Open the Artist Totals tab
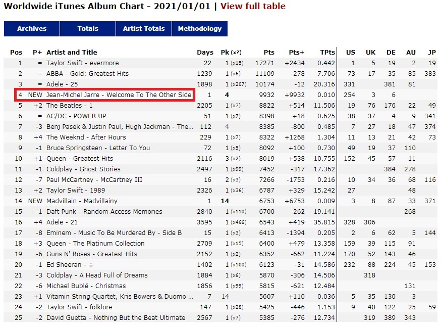442x328 pixels. (x=144, y=28)
